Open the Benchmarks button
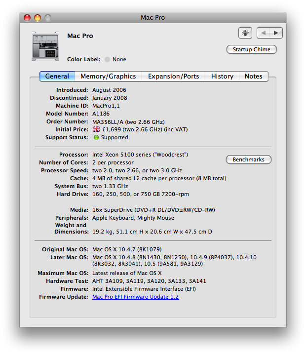This screenshot has height=354, width=306. 248,159
